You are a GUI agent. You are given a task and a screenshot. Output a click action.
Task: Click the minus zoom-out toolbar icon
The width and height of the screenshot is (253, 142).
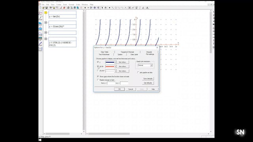tap(88, 8)
